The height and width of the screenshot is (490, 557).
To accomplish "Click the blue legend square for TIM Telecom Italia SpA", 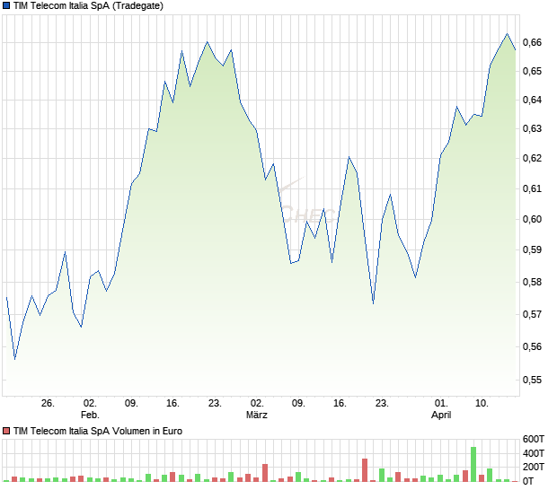I will [6, 5].
